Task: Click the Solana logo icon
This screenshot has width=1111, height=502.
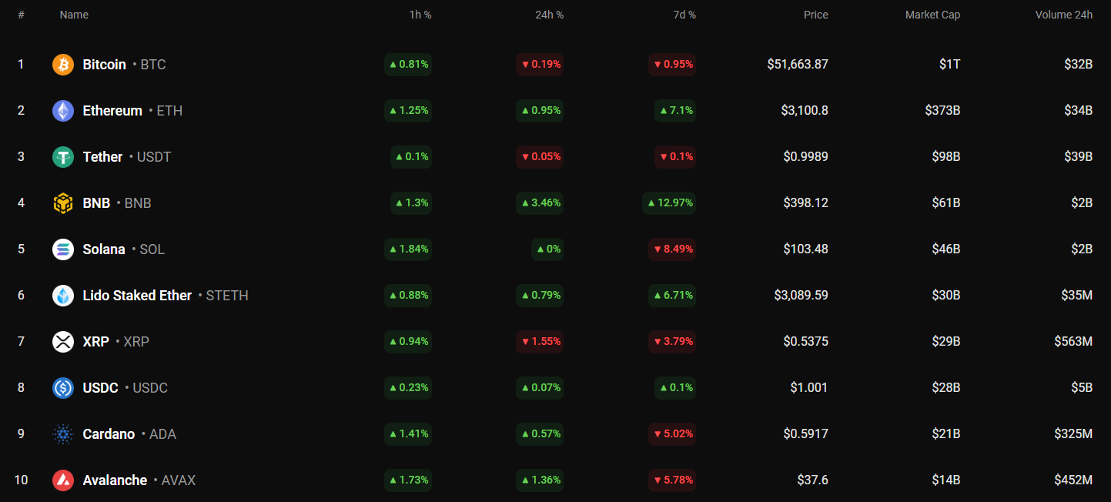Action: point(63,249)
